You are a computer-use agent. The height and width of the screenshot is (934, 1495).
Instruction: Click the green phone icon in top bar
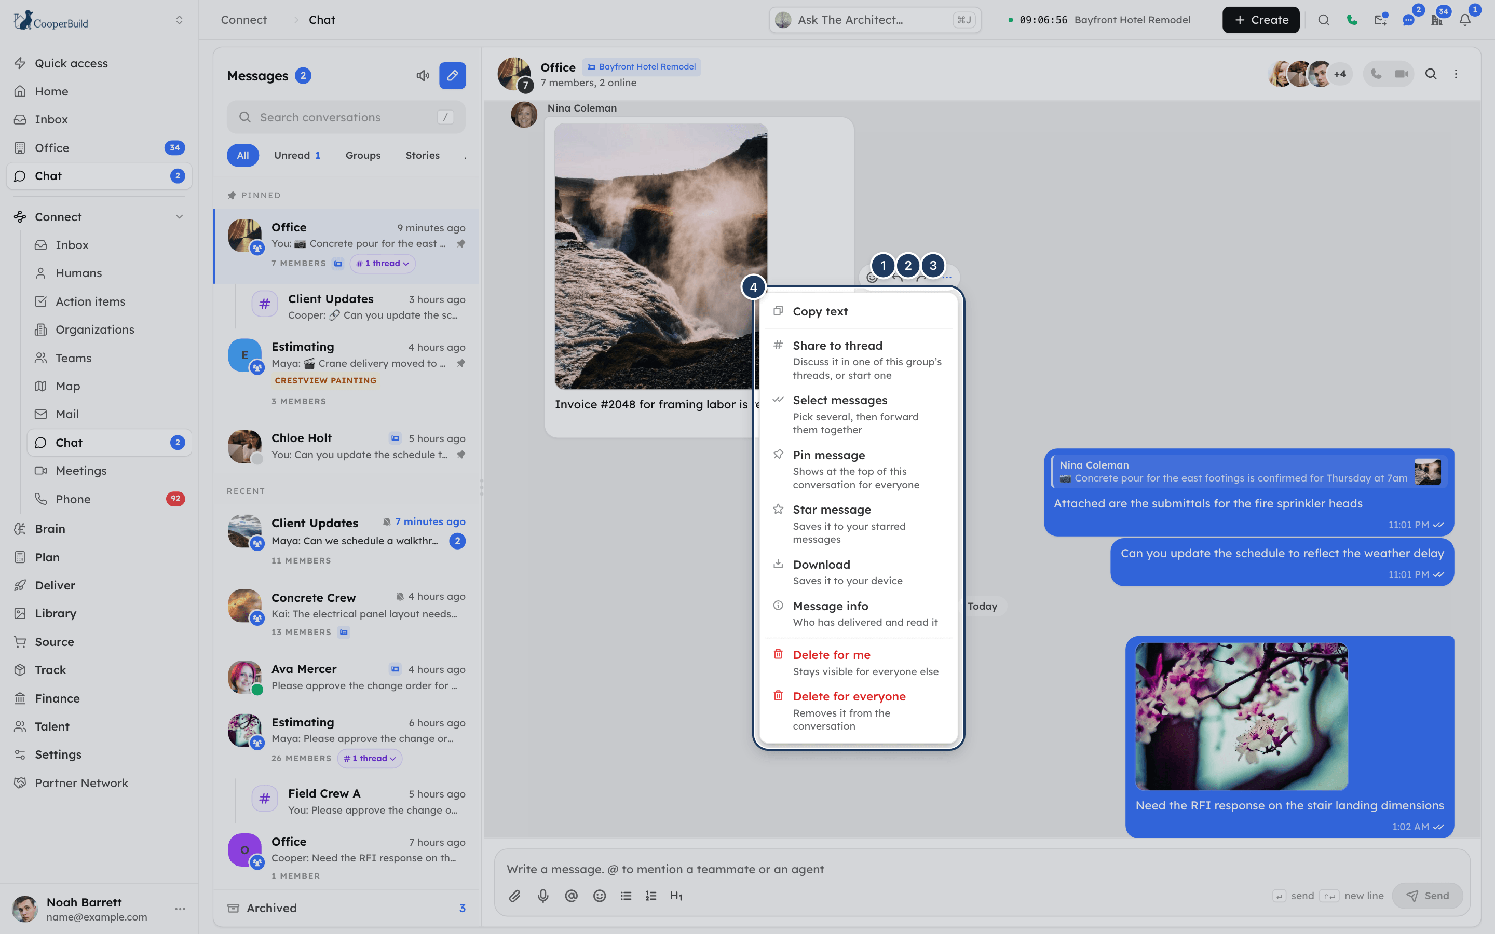pos(1352,20)
